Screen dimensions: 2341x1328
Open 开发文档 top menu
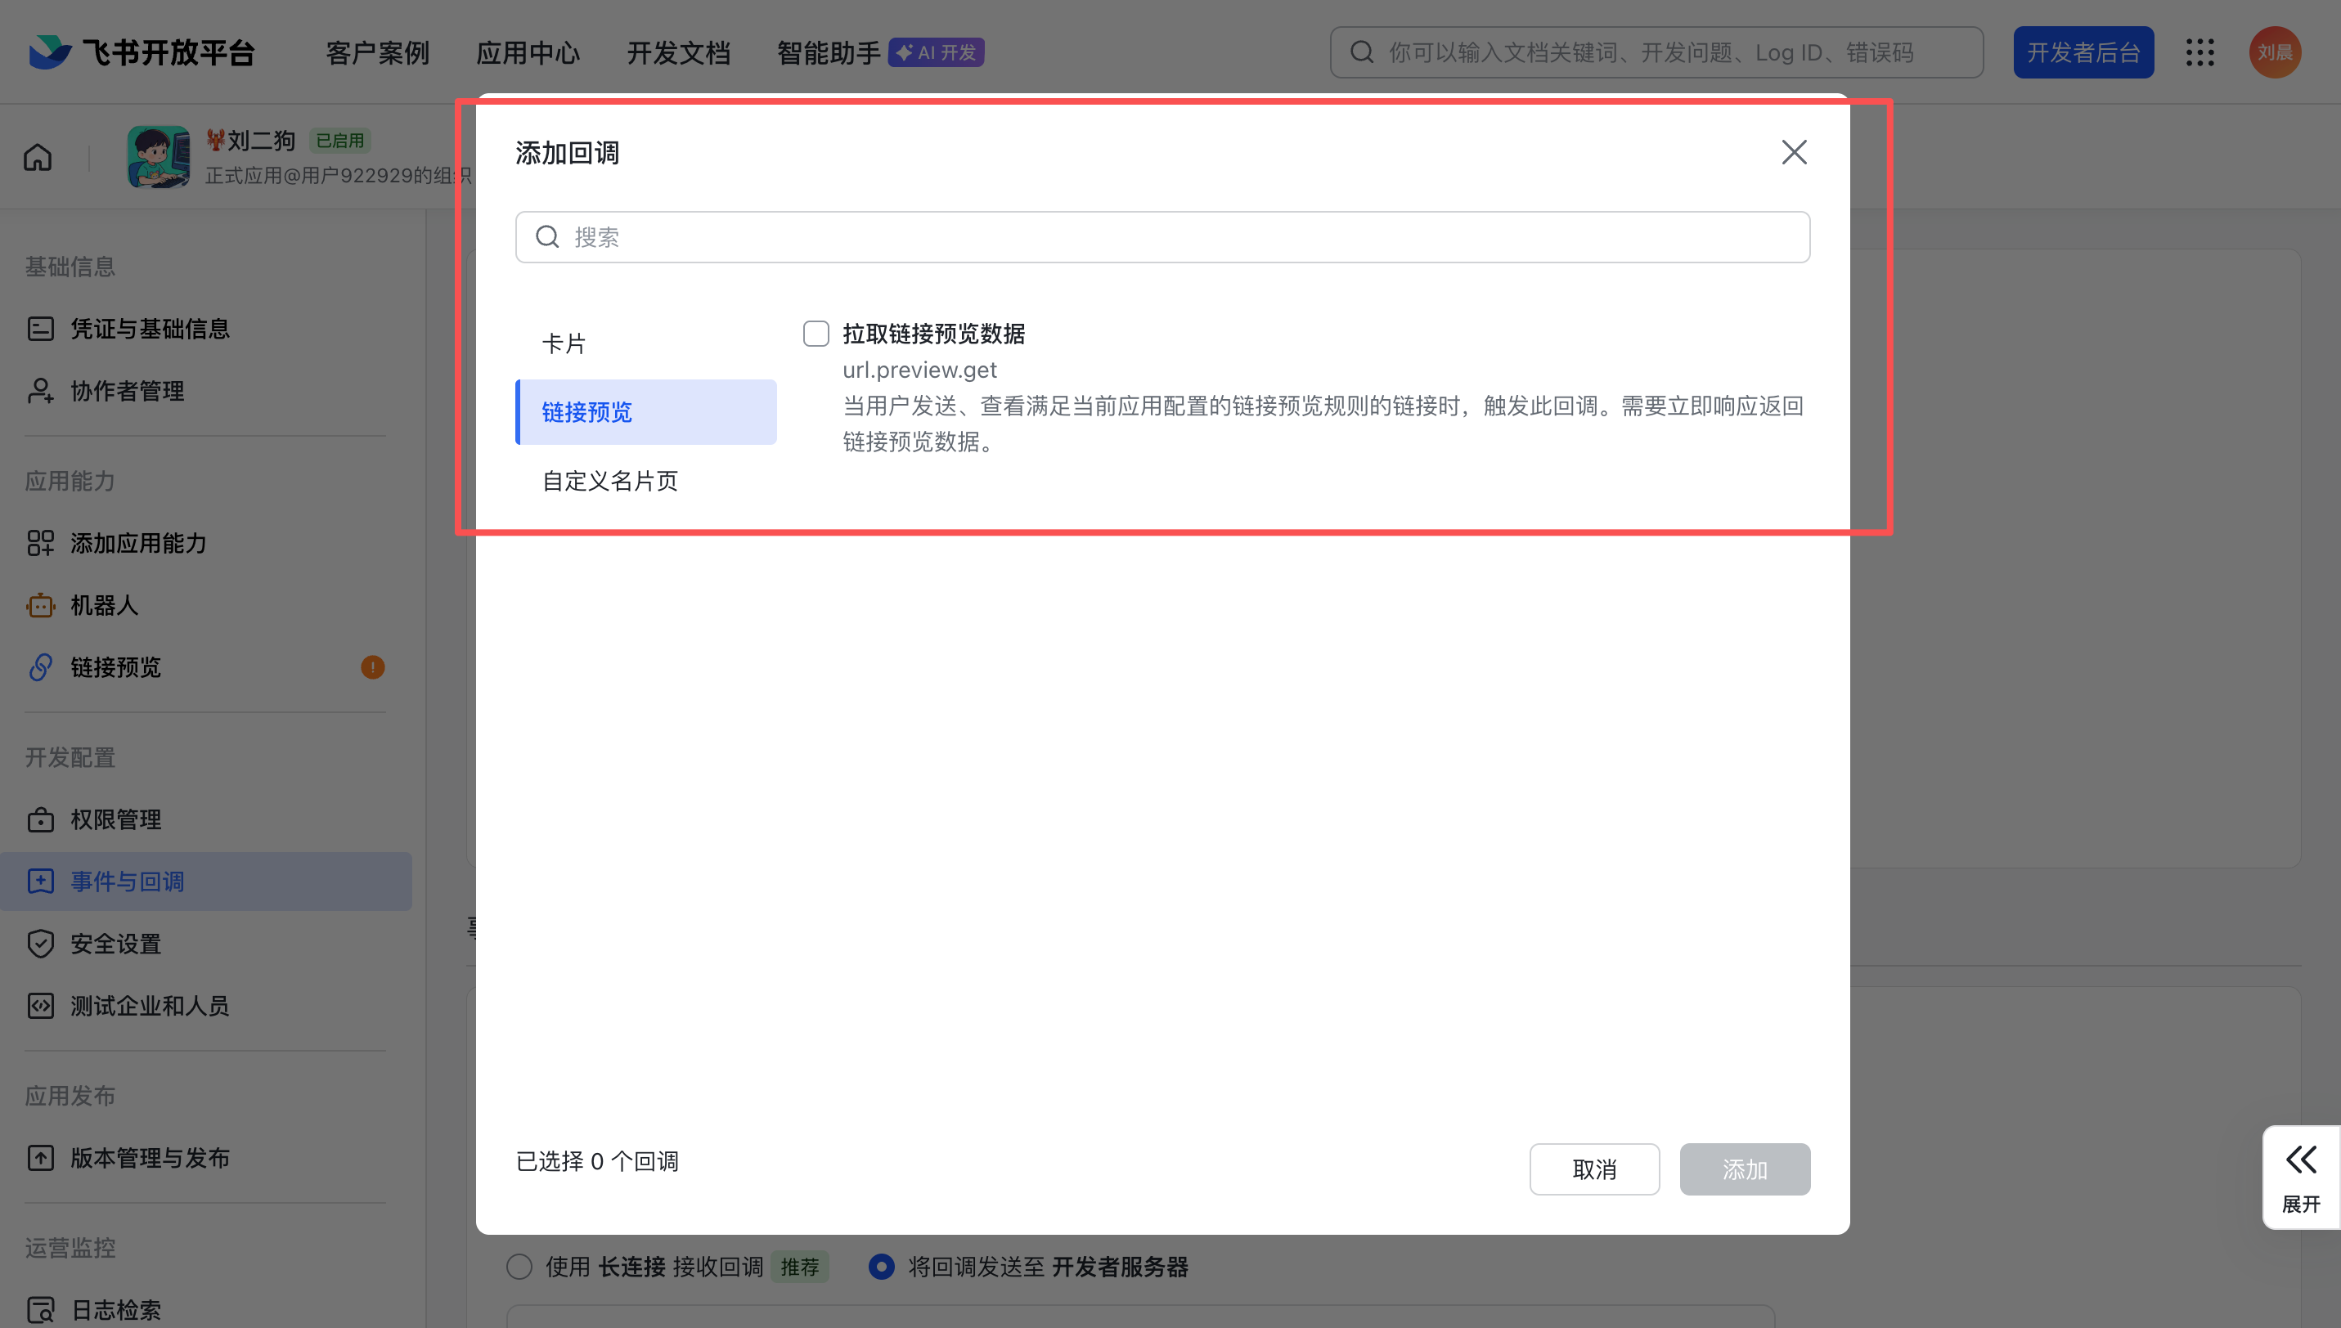(678, 53)
